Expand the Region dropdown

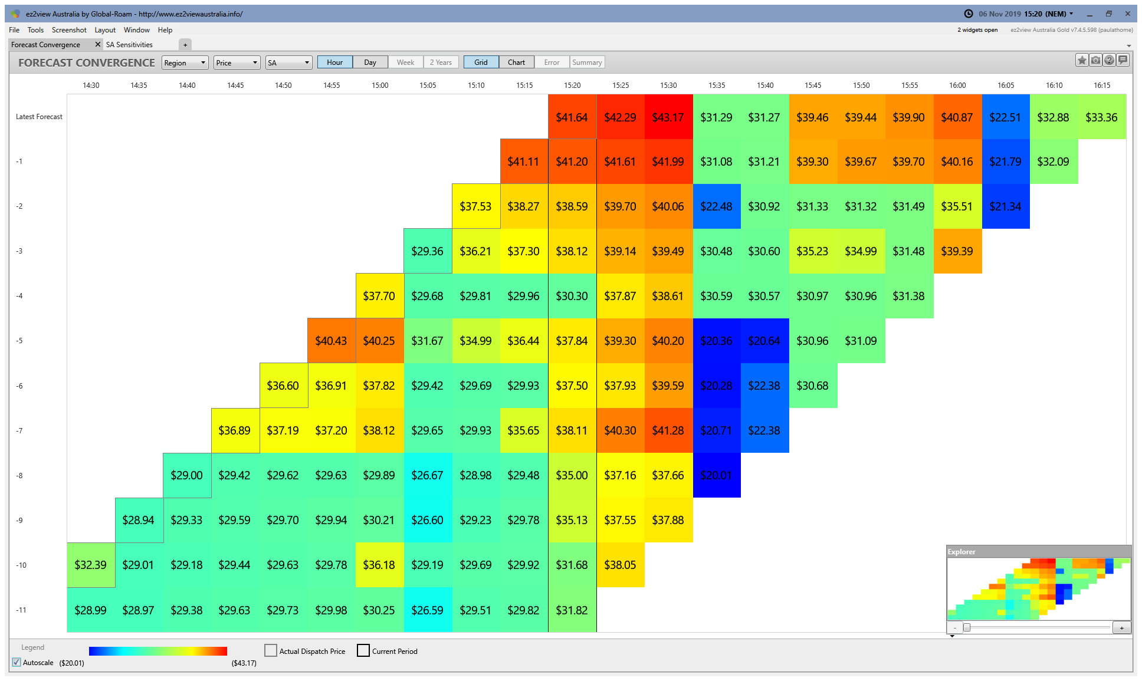[185, 62]
